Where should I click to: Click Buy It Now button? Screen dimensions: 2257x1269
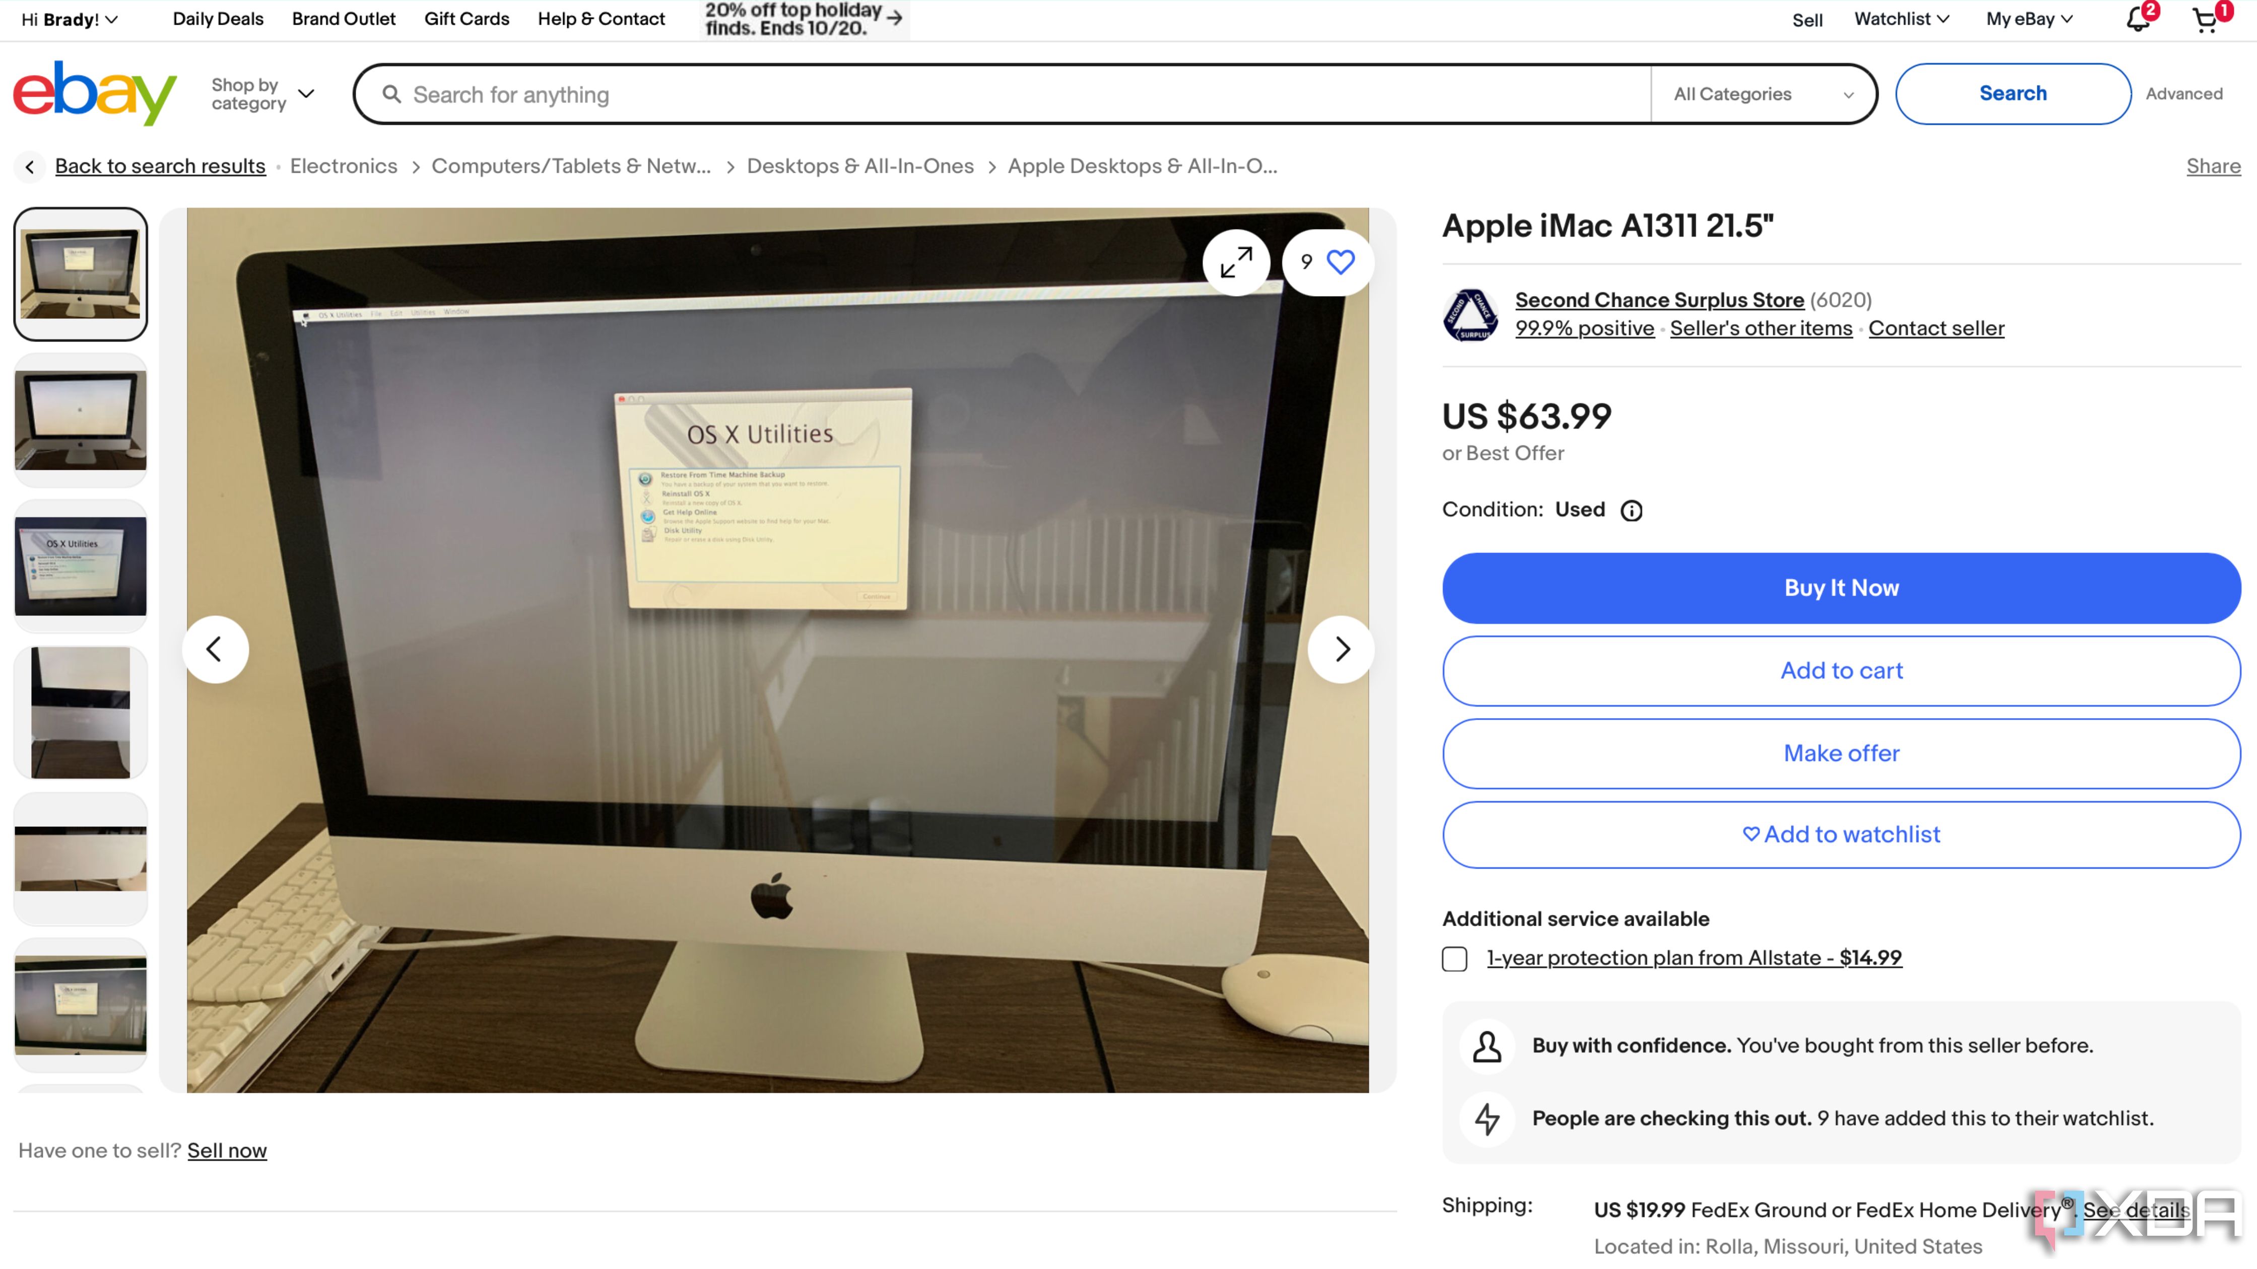point(1840,587)
